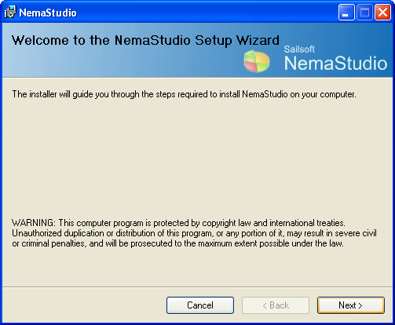Click the WARNING label in copyright notice
Image resolution: width=395 pixels, height=325 pixels.
point(34,223)
